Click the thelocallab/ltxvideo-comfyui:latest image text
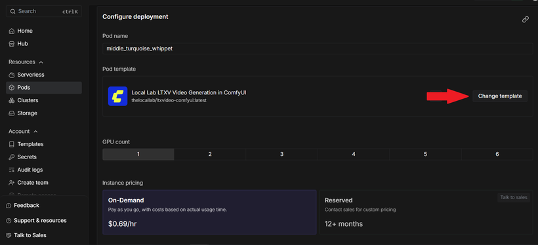This screenshot has width=538, height=245. pos(169,101)
